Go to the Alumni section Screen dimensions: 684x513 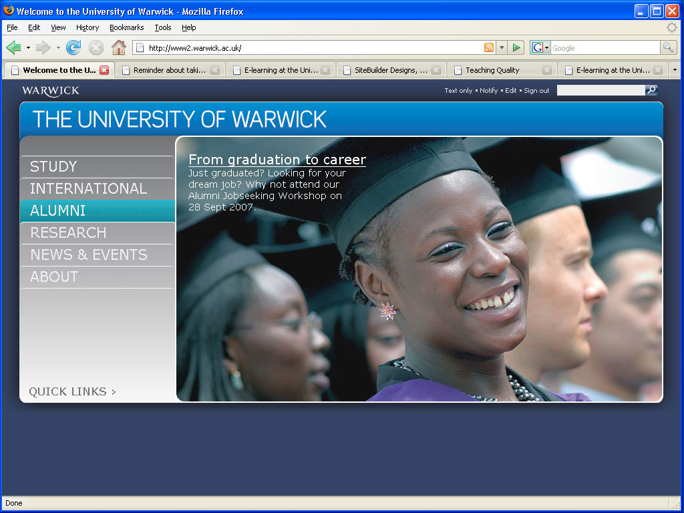tap(58, 210)
